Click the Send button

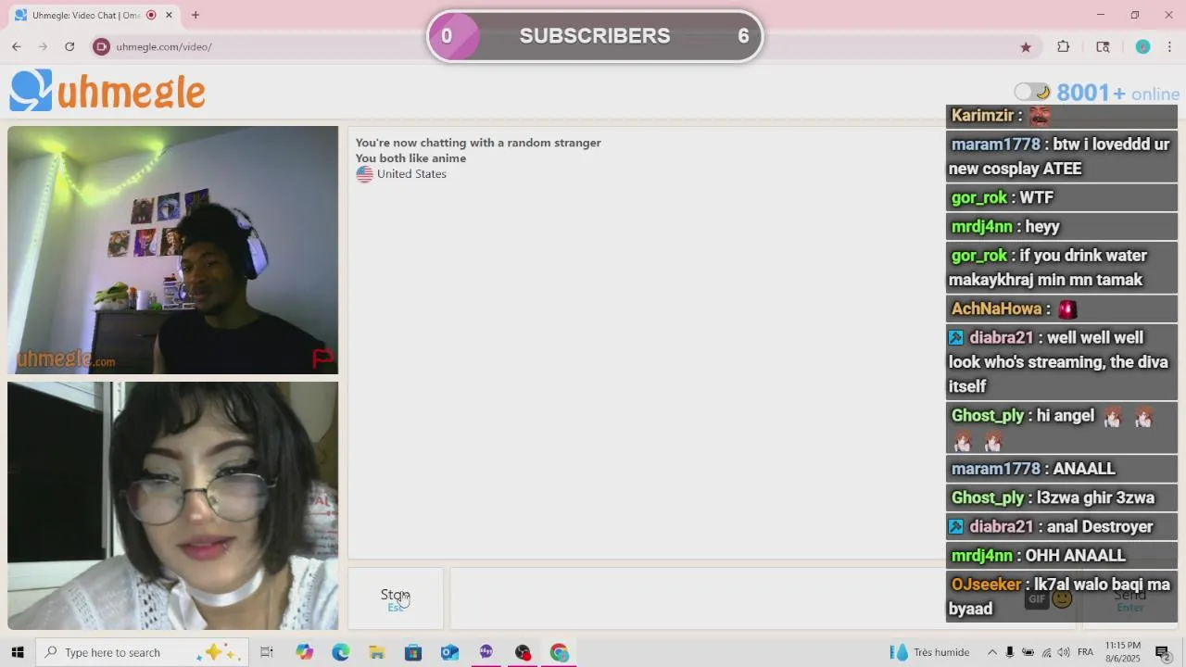(x=1130, y=599)
